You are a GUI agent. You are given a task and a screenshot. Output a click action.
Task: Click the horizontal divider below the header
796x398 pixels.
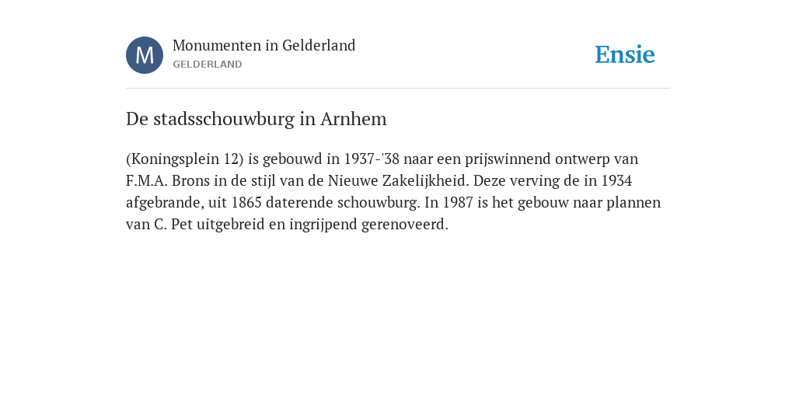coord(398,89)
